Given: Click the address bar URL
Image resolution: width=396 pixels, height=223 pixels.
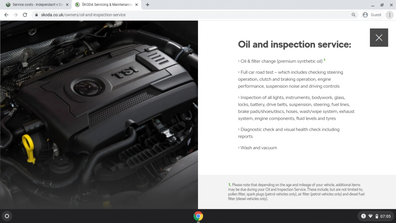Looking at the screenshot, I should tap(83, 15).
